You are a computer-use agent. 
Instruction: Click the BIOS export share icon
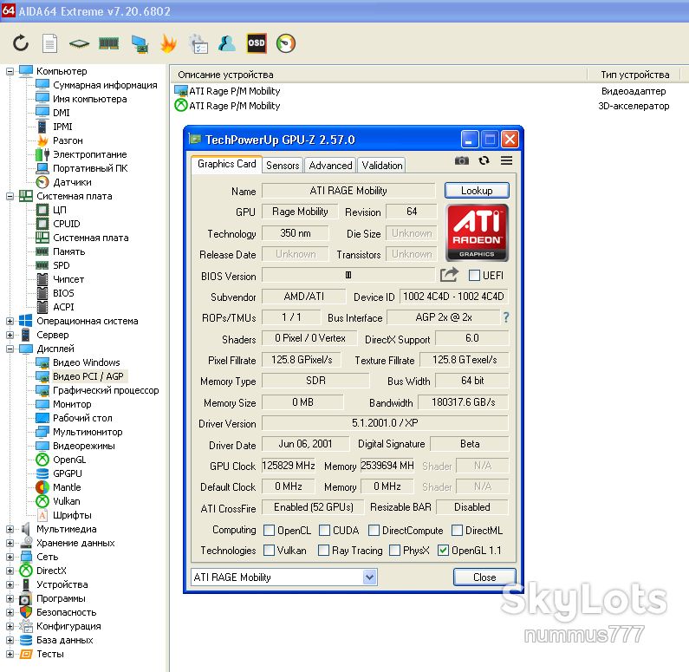click(449, 275)
